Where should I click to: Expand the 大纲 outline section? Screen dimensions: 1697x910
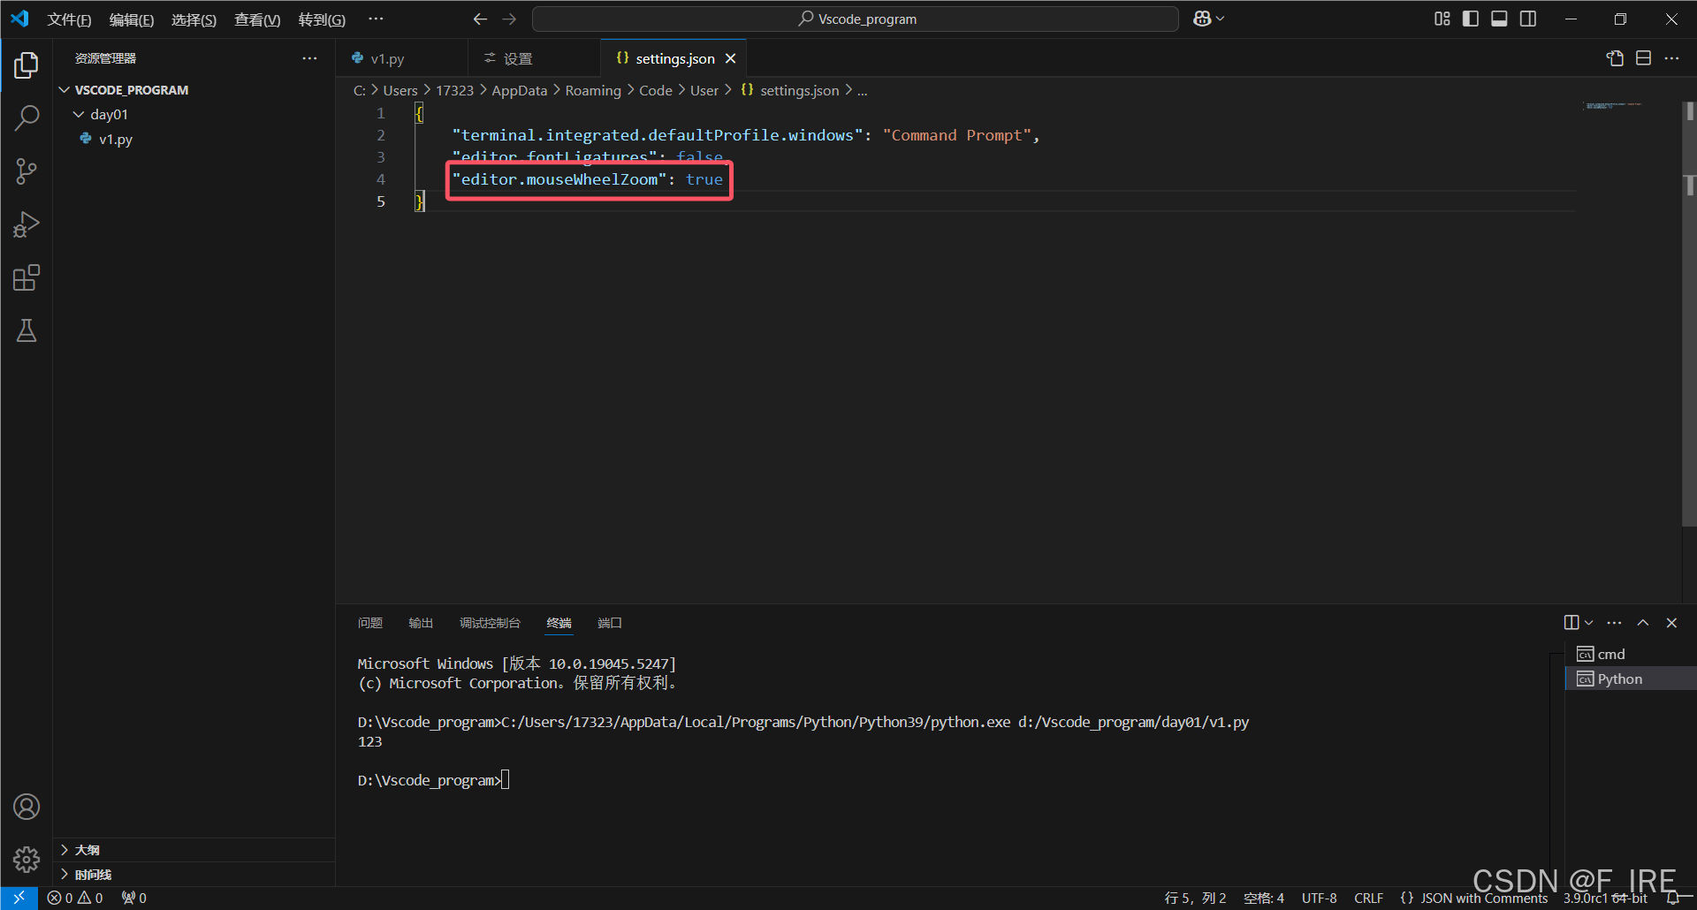(194, 850)
